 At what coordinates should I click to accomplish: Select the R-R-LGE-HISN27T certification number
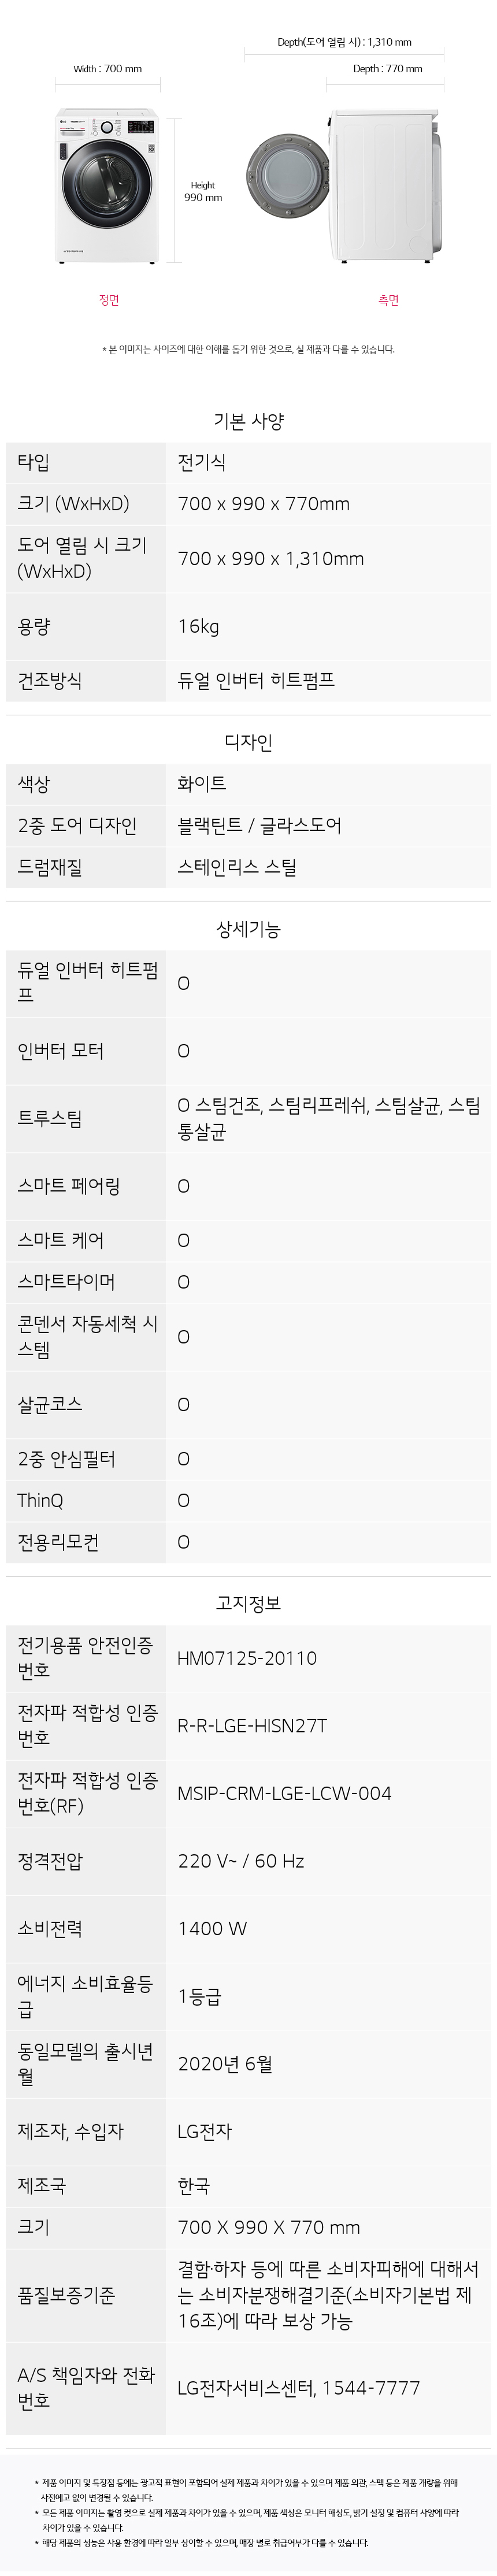click(x=252, y=1725)
